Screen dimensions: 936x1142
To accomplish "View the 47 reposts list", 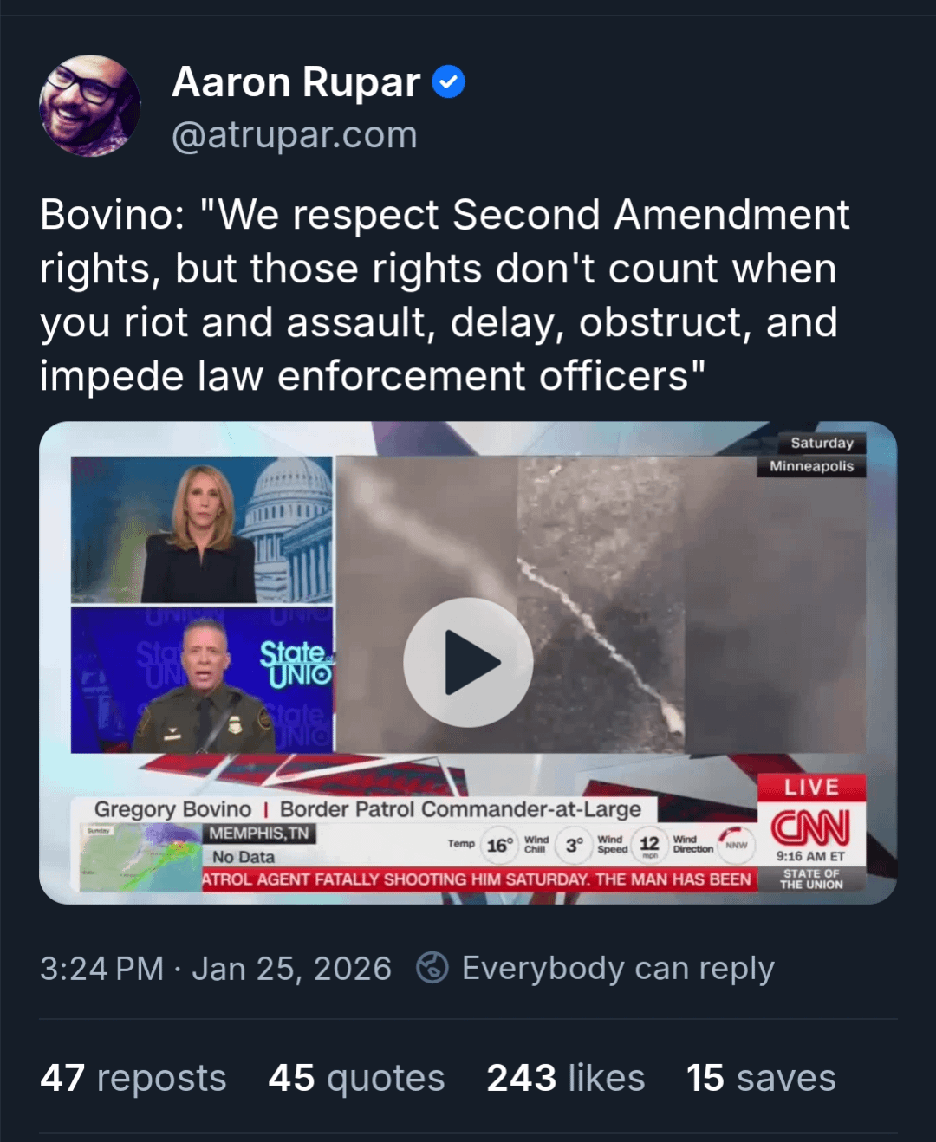I will pos(133,1079).
